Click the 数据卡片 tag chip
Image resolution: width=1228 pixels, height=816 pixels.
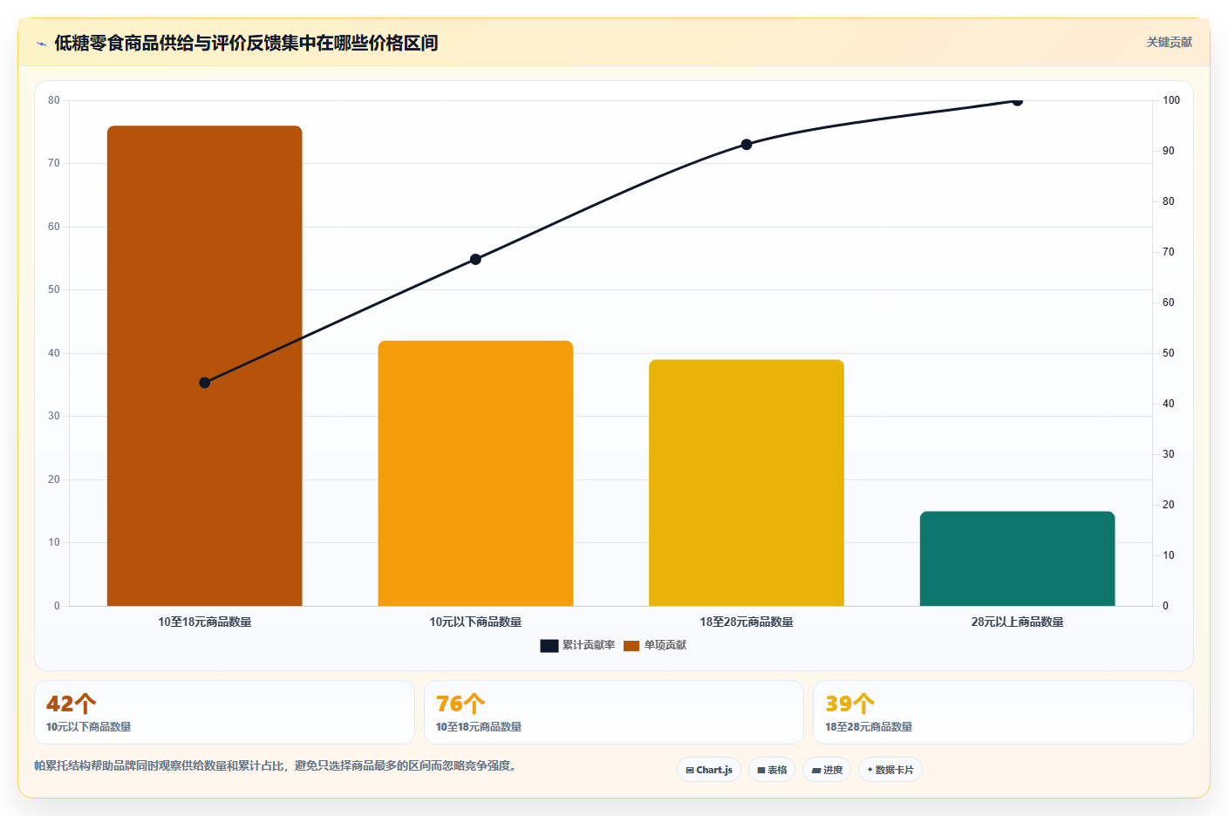coord(890,770)
